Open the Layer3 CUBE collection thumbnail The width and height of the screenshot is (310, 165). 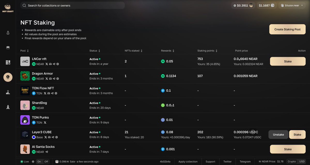pos(25,135)
